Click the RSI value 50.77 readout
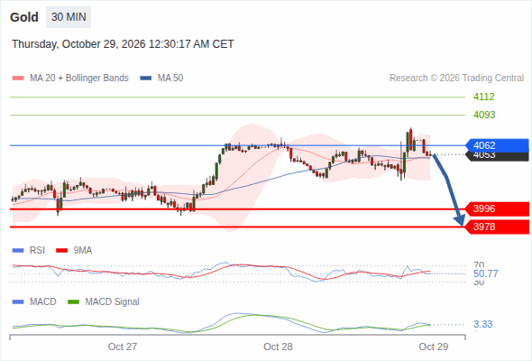This screenshot has width=532, height=361. pyautogui.click(x=485, y=273)
